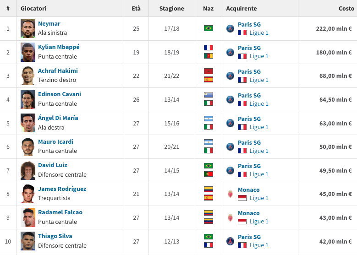
Task: Sort the table by the Stagione column
Action: click(172, 9)
